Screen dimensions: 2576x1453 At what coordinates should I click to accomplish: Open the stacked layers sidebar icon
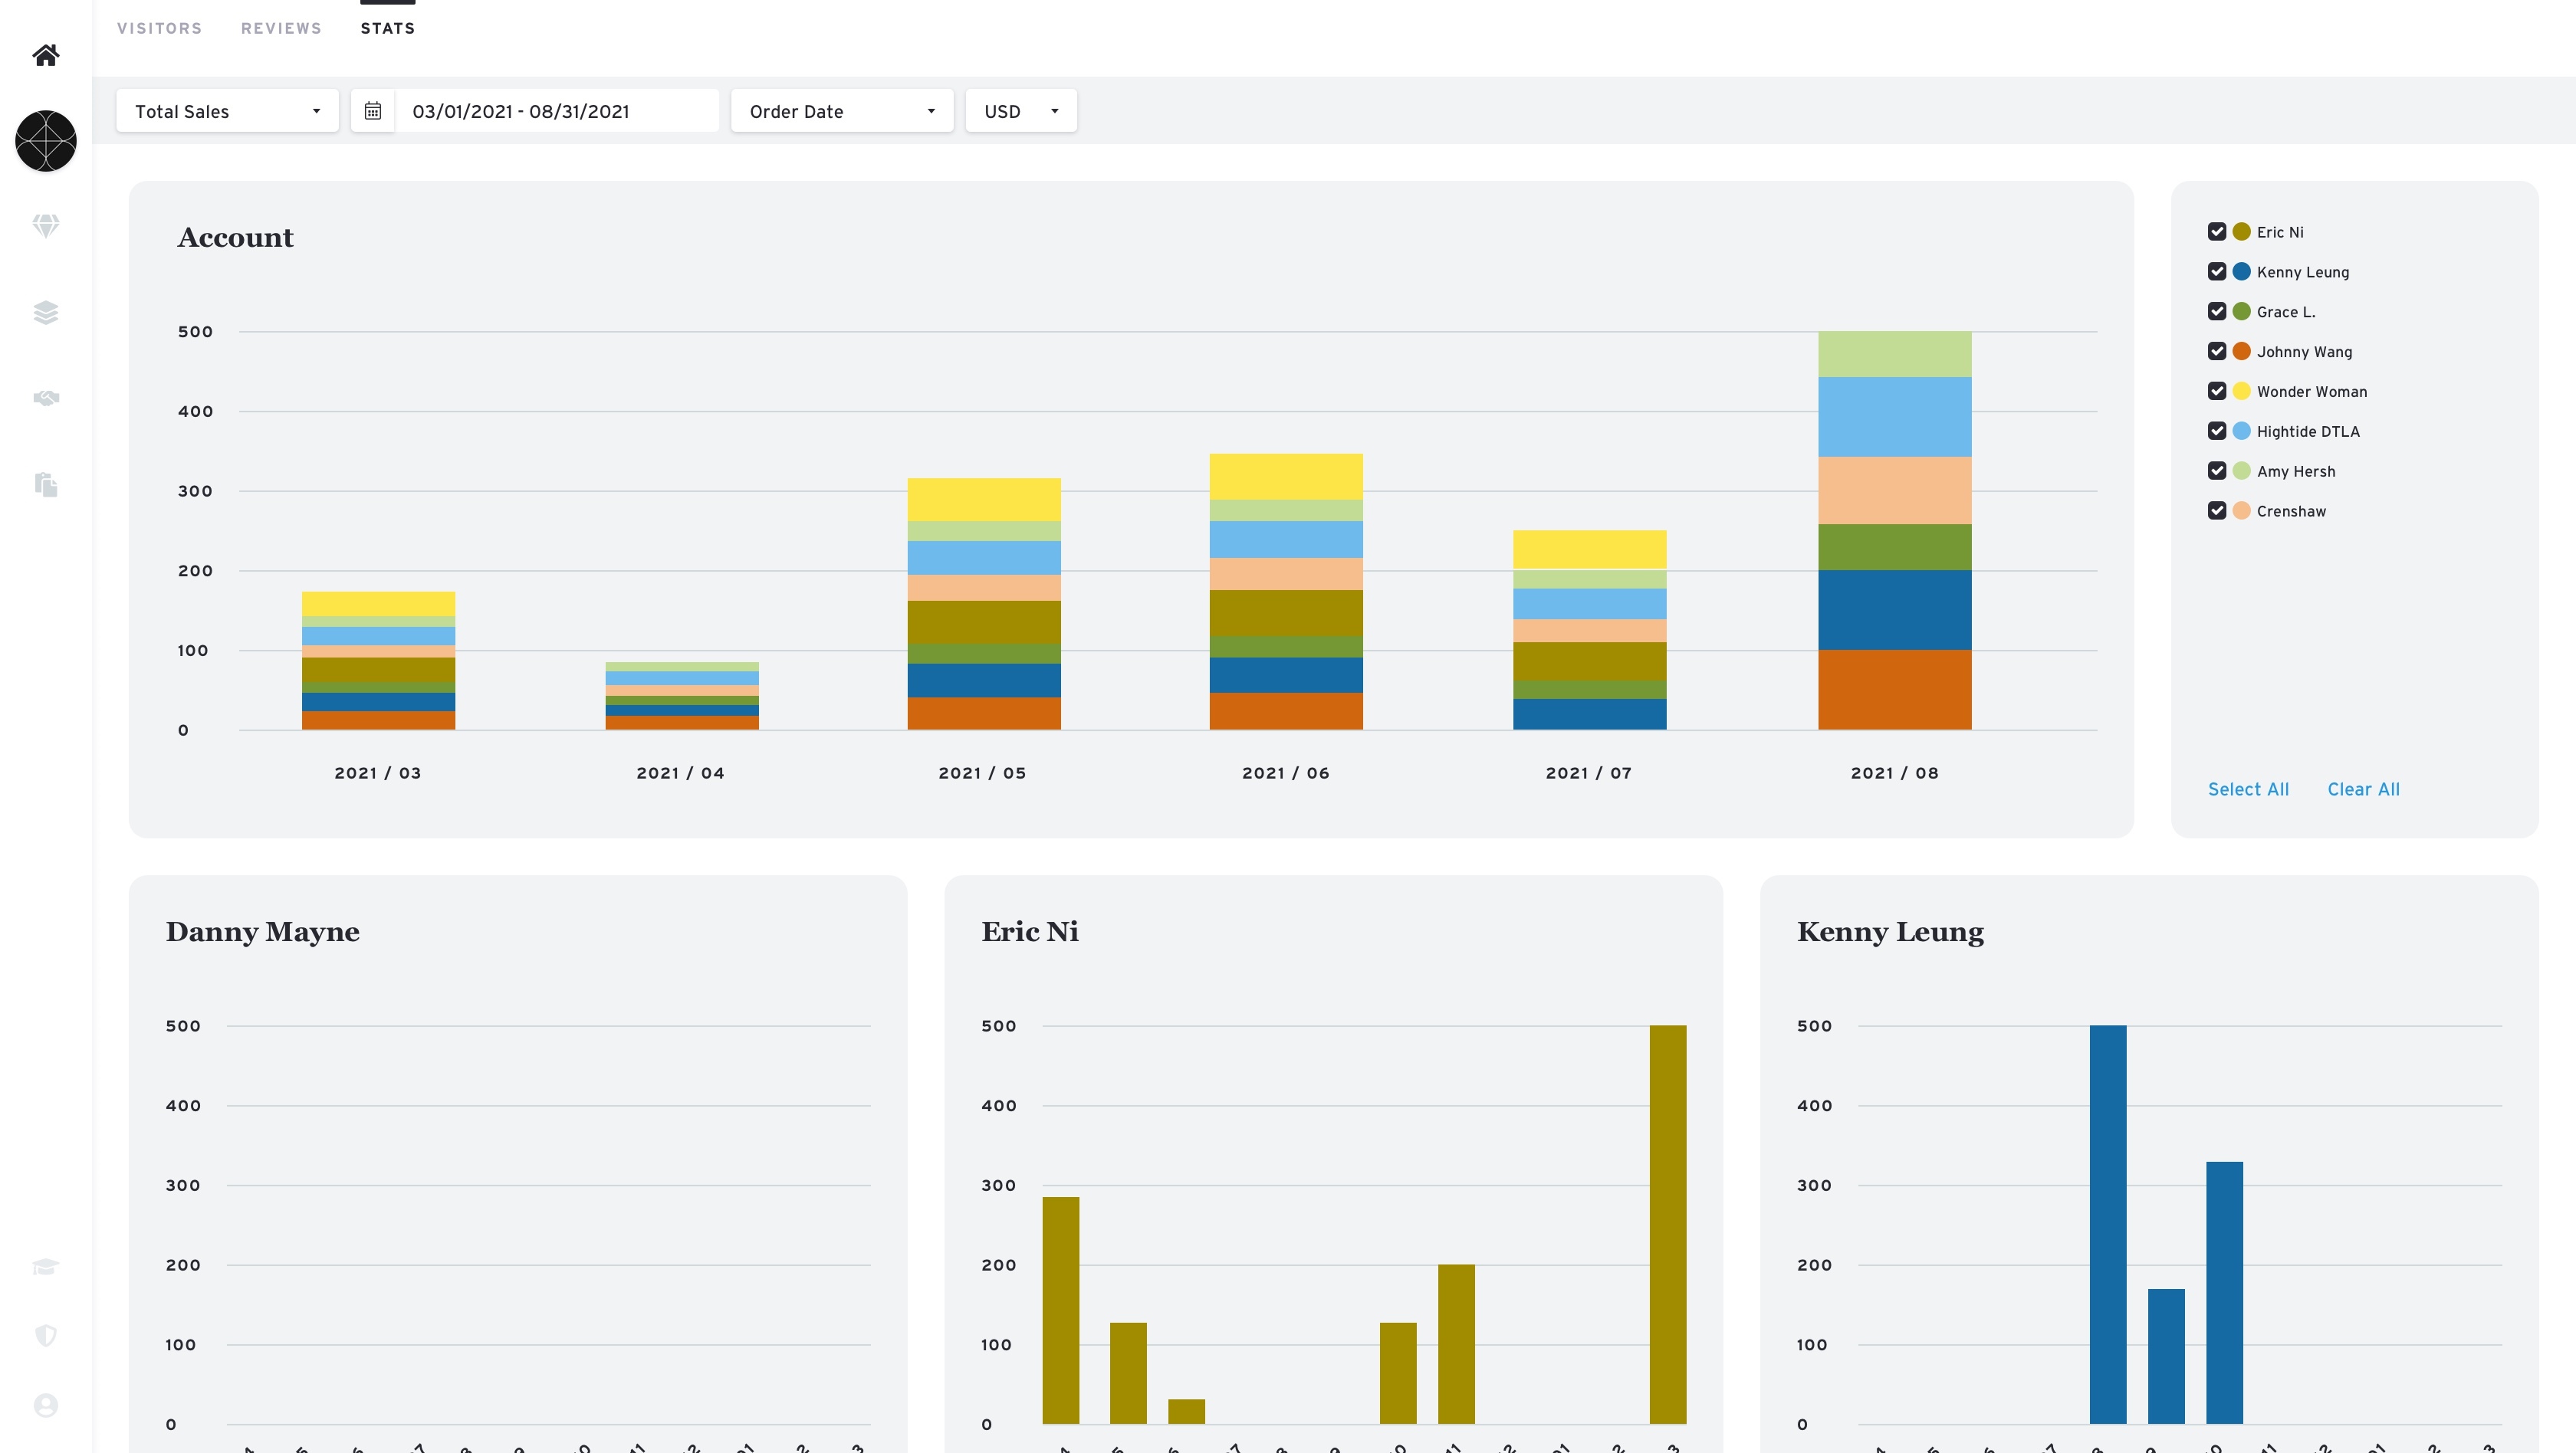[46, 313]
